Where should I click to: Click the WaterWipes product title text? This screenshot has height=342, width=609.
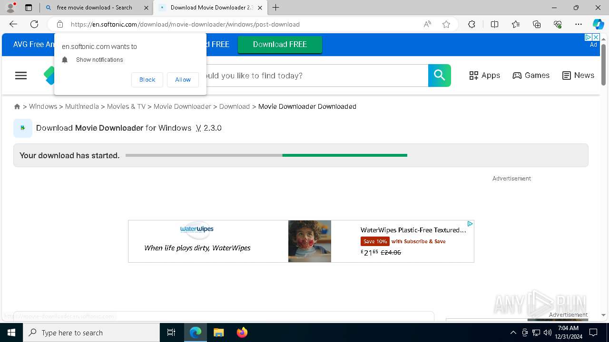pos(413,230)
